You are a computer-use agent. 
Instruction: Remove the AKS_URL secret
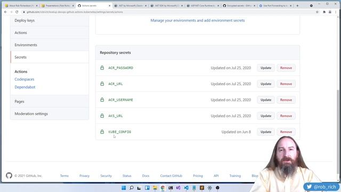tap(286, 116)
